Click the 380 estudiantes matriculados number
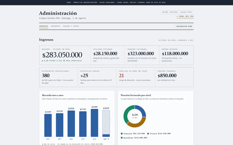This screenshot has width=233, height=145. click(x=46, y=75)
